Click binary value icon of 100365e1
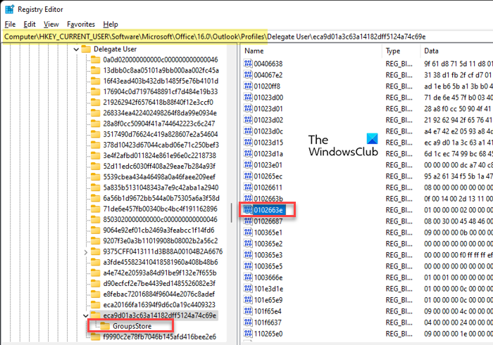Viewport: 493px width, 345px height. point(248,233)
